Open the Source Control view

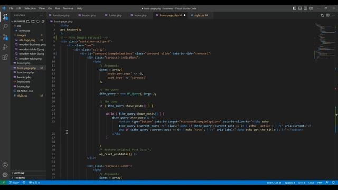pyautogui.click(x=5, y=37)
